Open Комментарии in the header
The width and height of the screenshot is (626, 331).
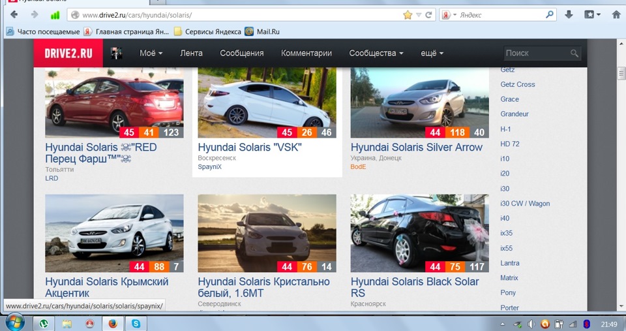(x=306, y=53)
